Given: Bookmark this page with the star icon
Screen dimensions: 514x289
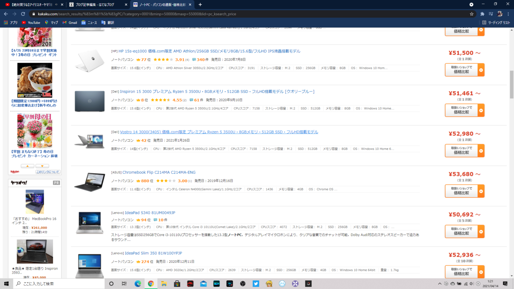Looking at the screenshot, I should pyautogui.click(x=472, y=14).
